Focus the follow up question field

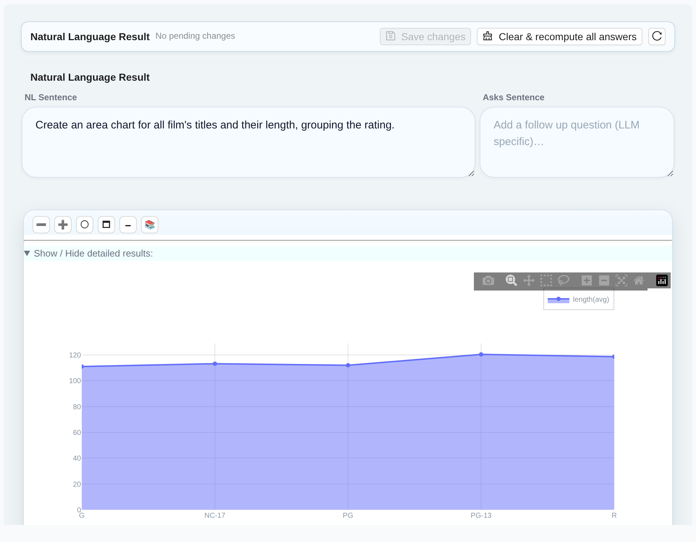(577, 142)
